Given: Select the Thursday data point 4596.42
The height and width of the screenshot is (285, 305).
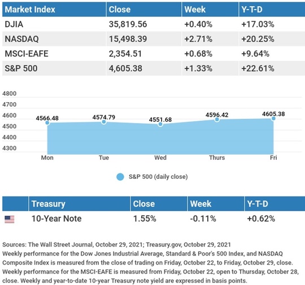Looking at the screenshot, I should (x=217, y=120).
